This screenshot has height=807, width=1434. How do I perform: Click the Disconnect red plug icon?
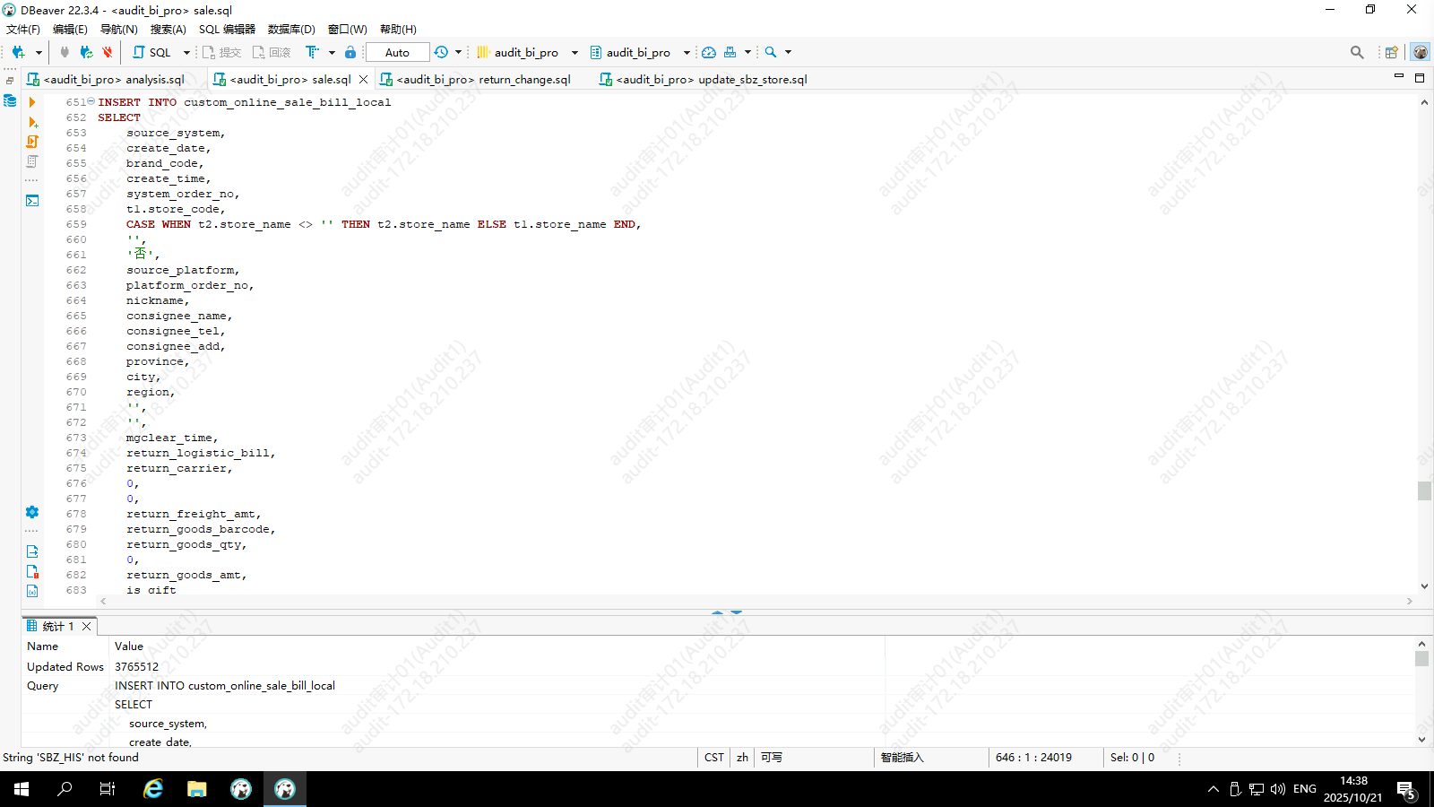(108, 52)
